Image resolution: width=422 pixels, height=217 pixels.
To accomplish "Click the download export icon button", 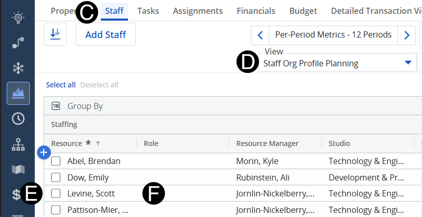I will tap(55, 34).
